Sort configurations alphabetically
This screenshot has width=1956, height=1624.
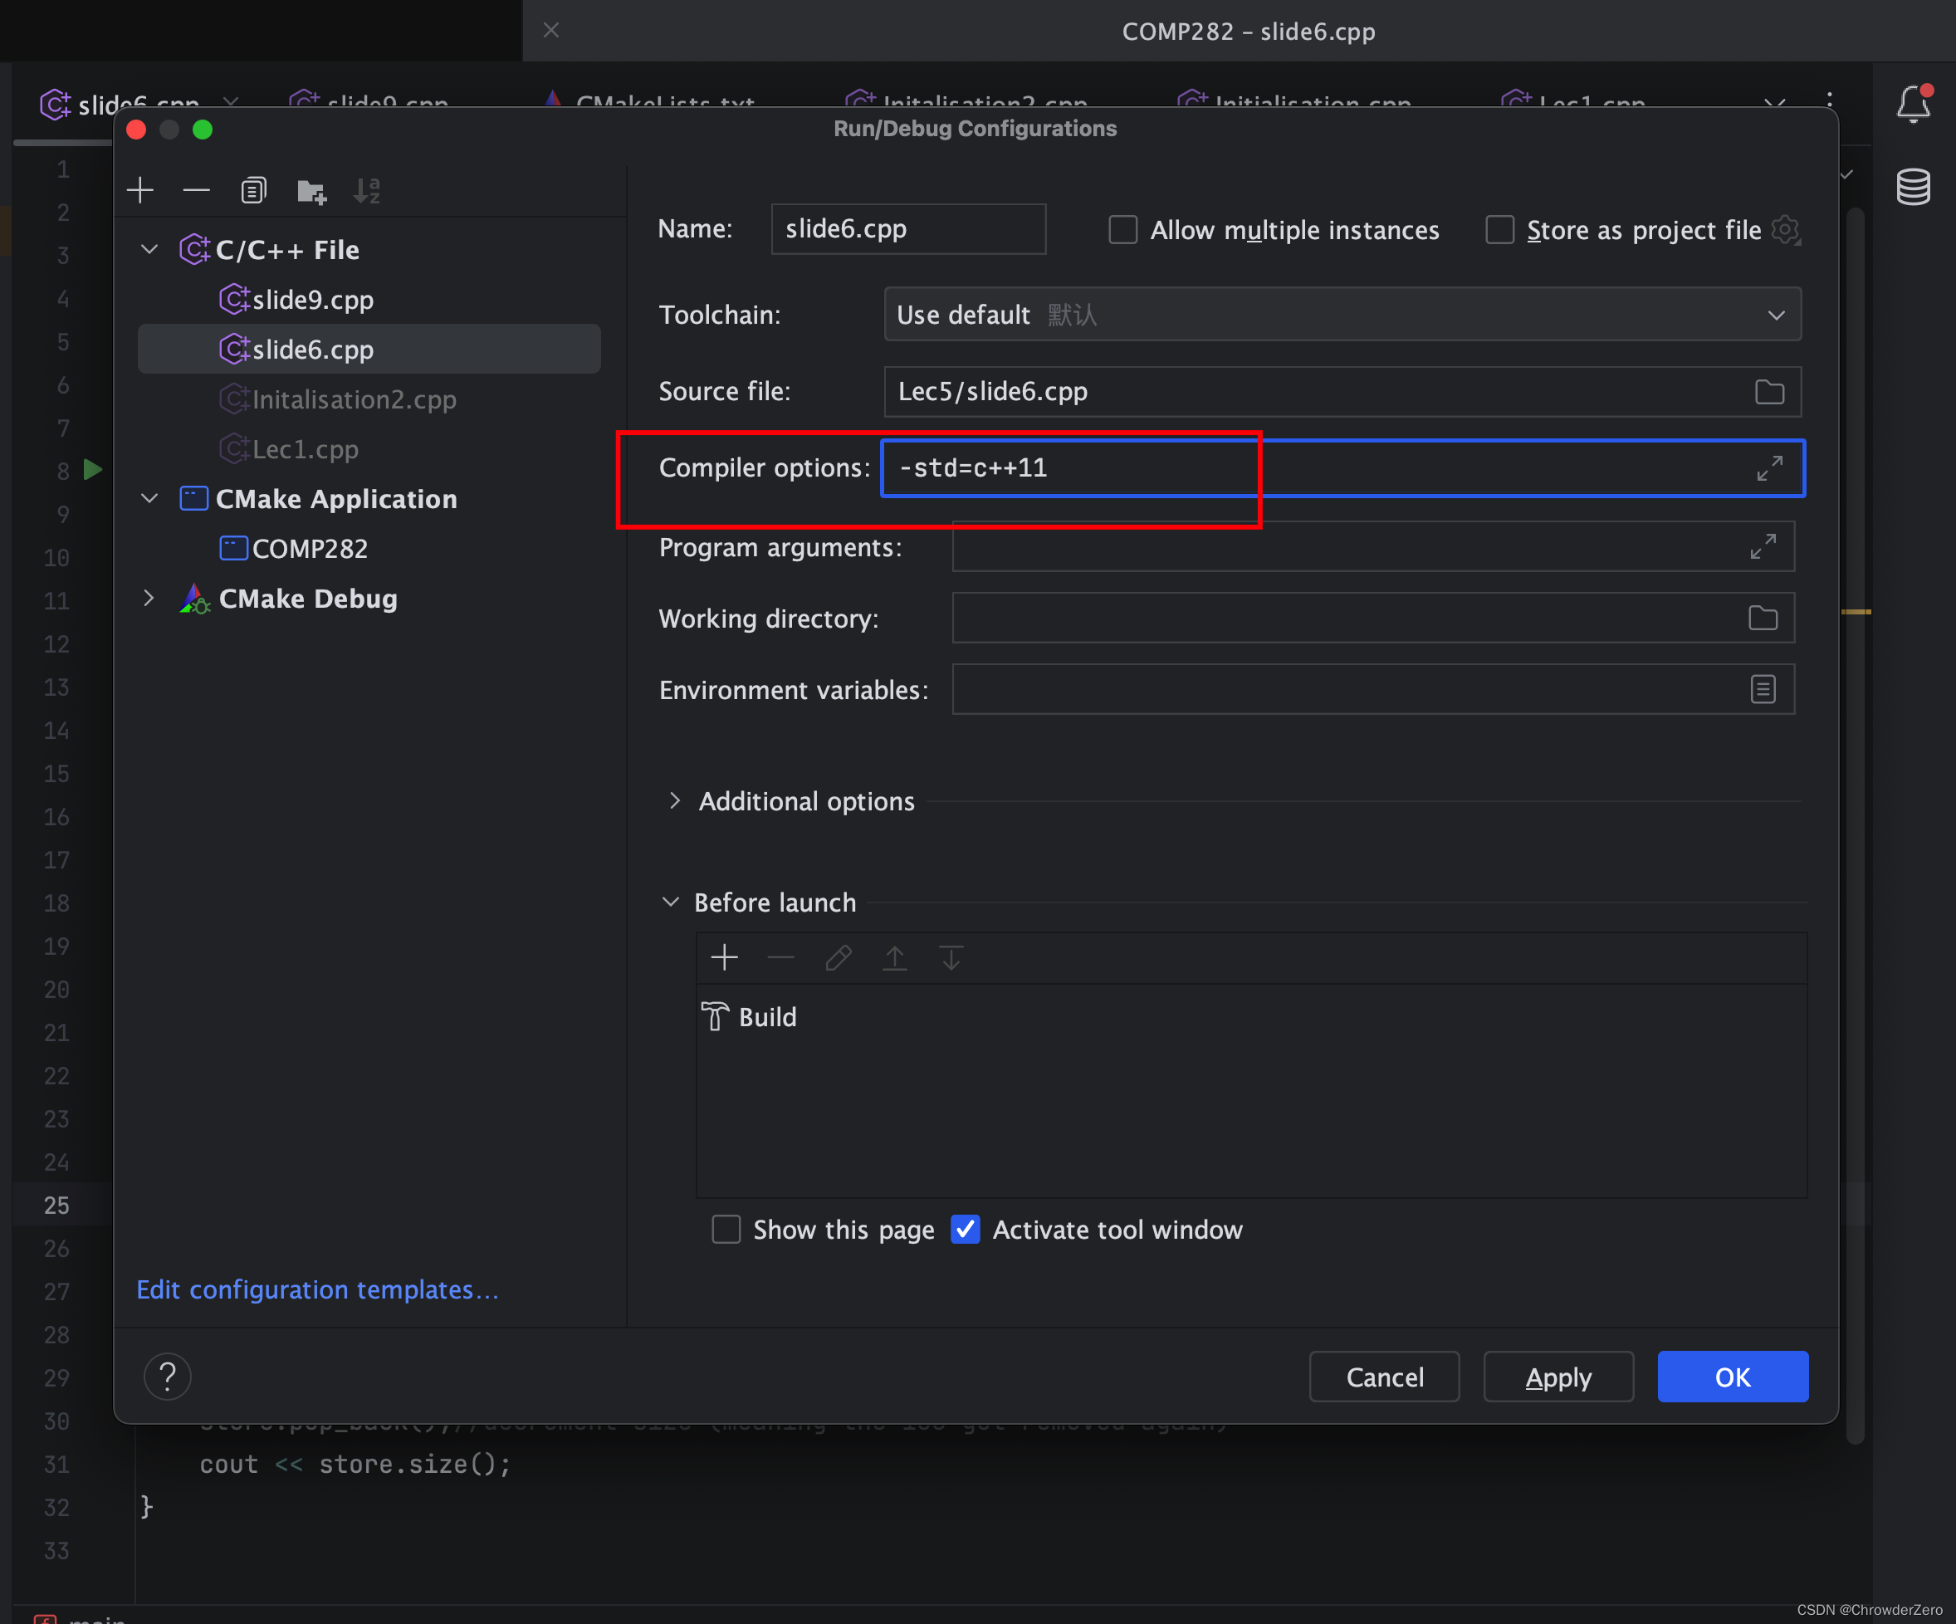pos(367,190)
